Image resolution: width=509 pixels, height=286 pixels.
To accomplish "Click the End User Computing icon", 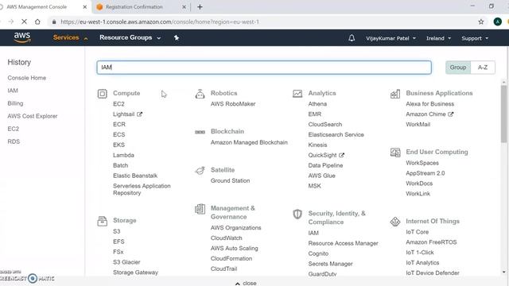I will (x=395, y=152).
